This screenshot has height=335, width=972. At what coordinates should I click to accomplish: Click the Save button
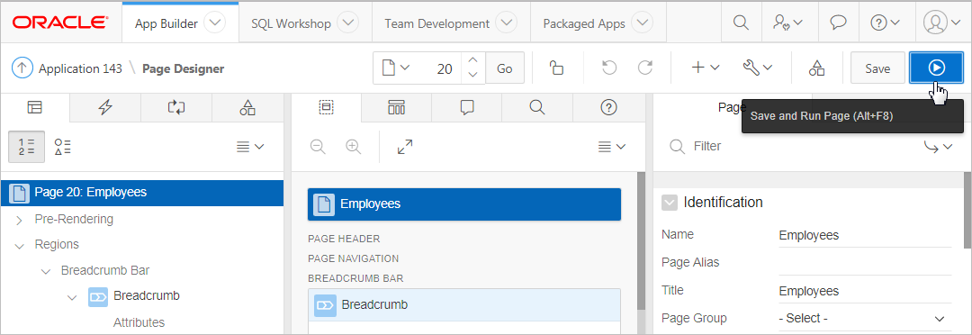pyautogui.click(x=877, y=68)
